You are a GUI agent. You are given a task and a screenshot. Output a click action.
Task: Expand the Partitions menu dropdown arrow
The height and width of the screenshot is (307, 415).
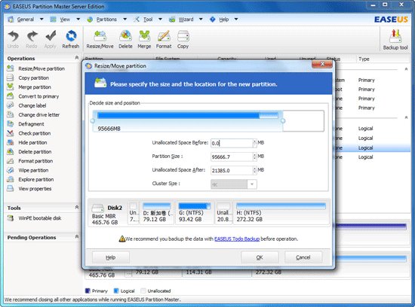click(125, 20)
